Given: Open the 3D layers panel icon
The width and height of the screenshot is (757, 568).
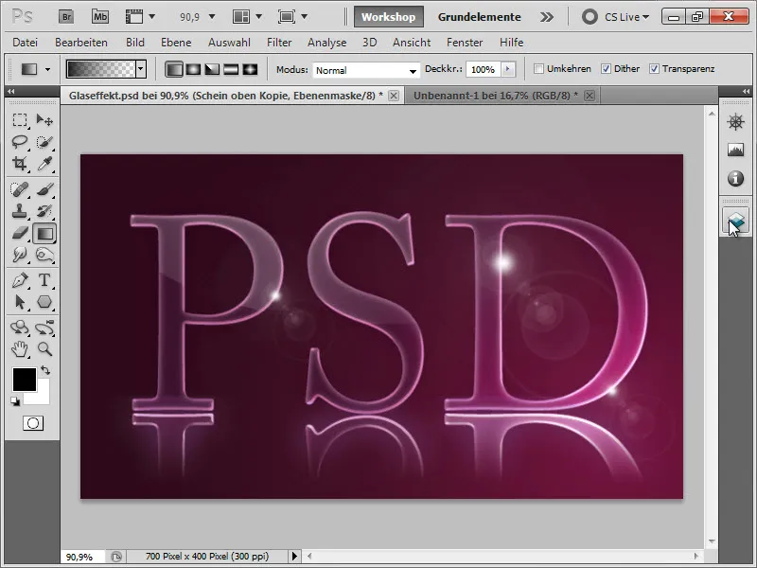Looking at the screenshot, I should click(735, 222).
